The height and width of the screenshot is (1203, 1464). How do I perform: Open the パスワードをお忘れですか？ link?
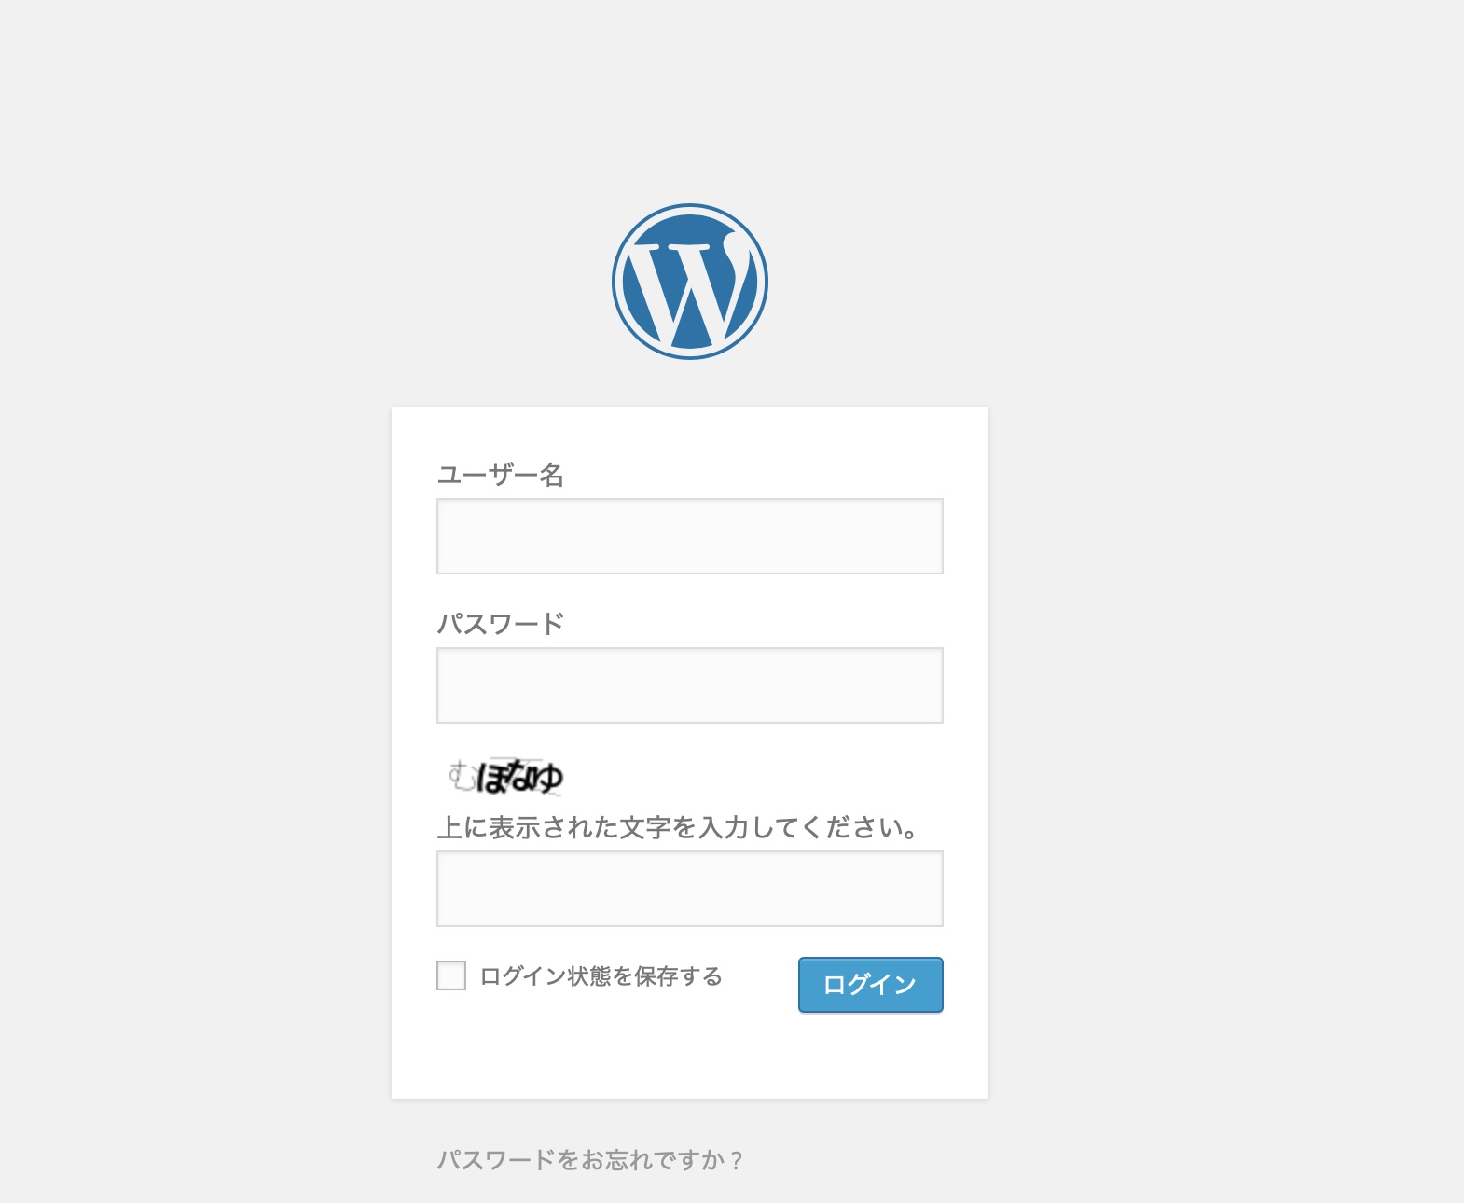click(591, 1160)
